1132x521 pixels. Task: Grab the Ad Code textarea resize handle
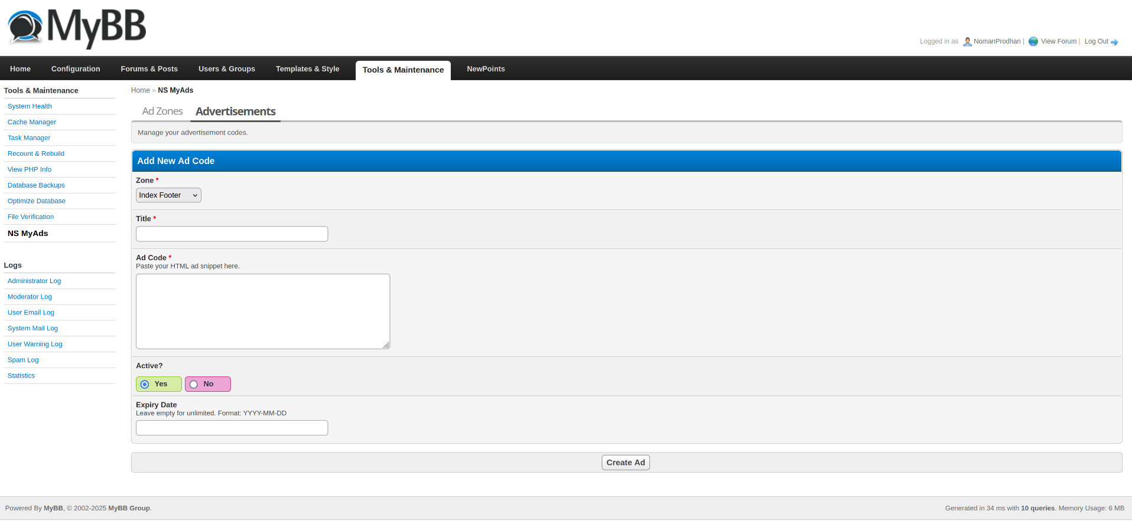(x=386, y=345)
